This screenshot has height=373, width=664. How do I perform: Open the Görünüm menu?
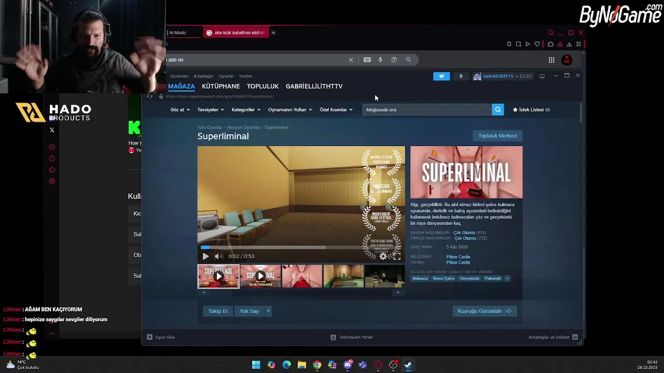(179, 76)
